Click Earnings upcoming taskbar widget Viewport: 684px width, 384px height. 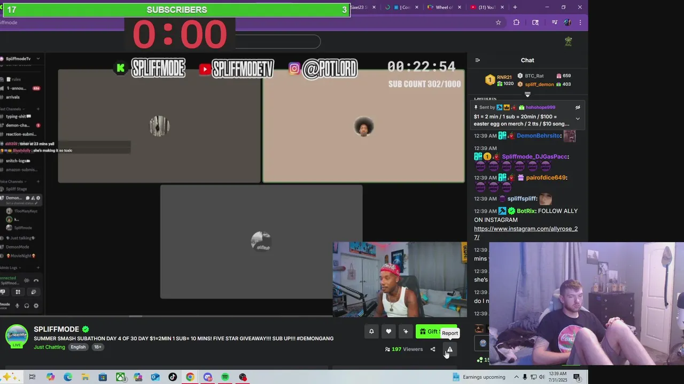tap(479, 377)
